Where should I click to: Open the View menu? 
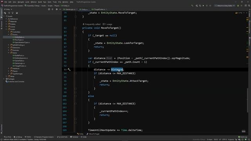pos(15,2)
